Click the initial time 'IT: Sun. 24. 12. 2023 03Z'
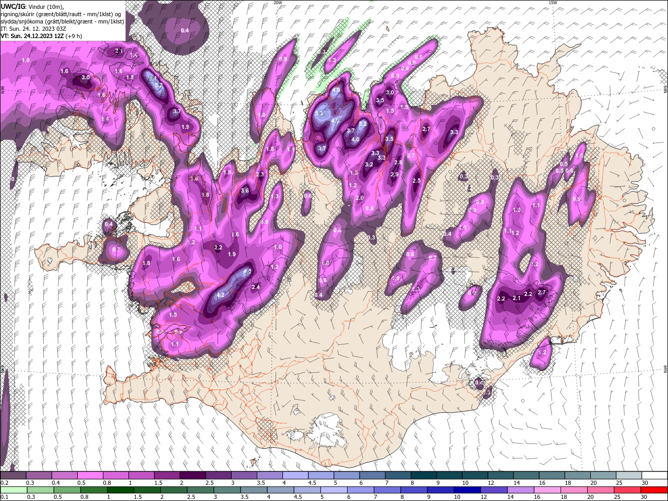Screen dimensions: 668x501 pos(32,29)
